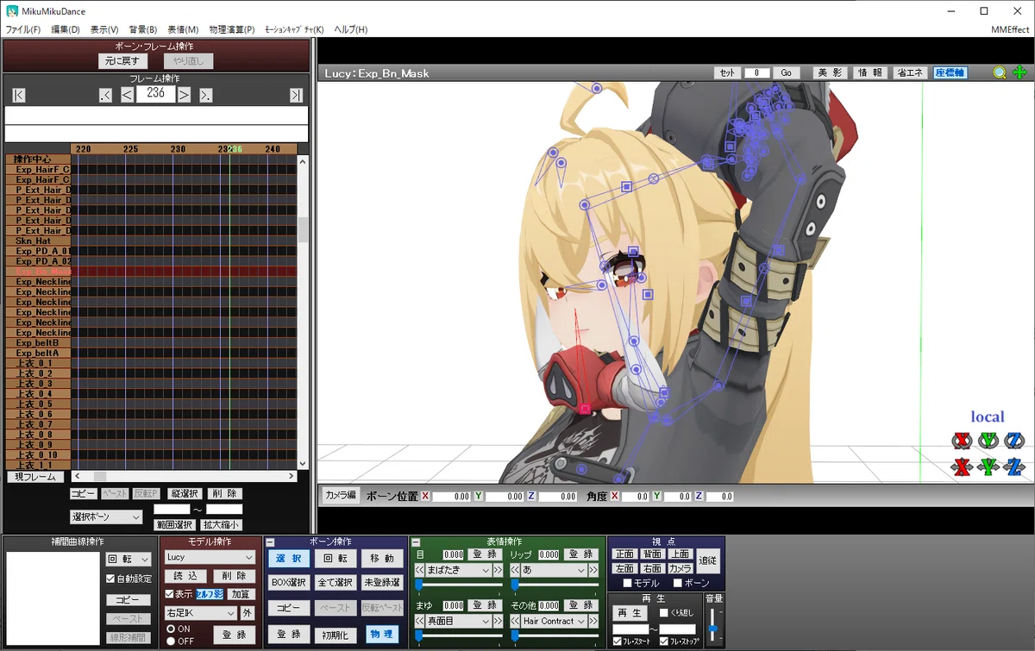Click previous other morph << beside Hair Contract
Image resolution: width=1035 pixels, height=651 pixels.
(515, 621)
